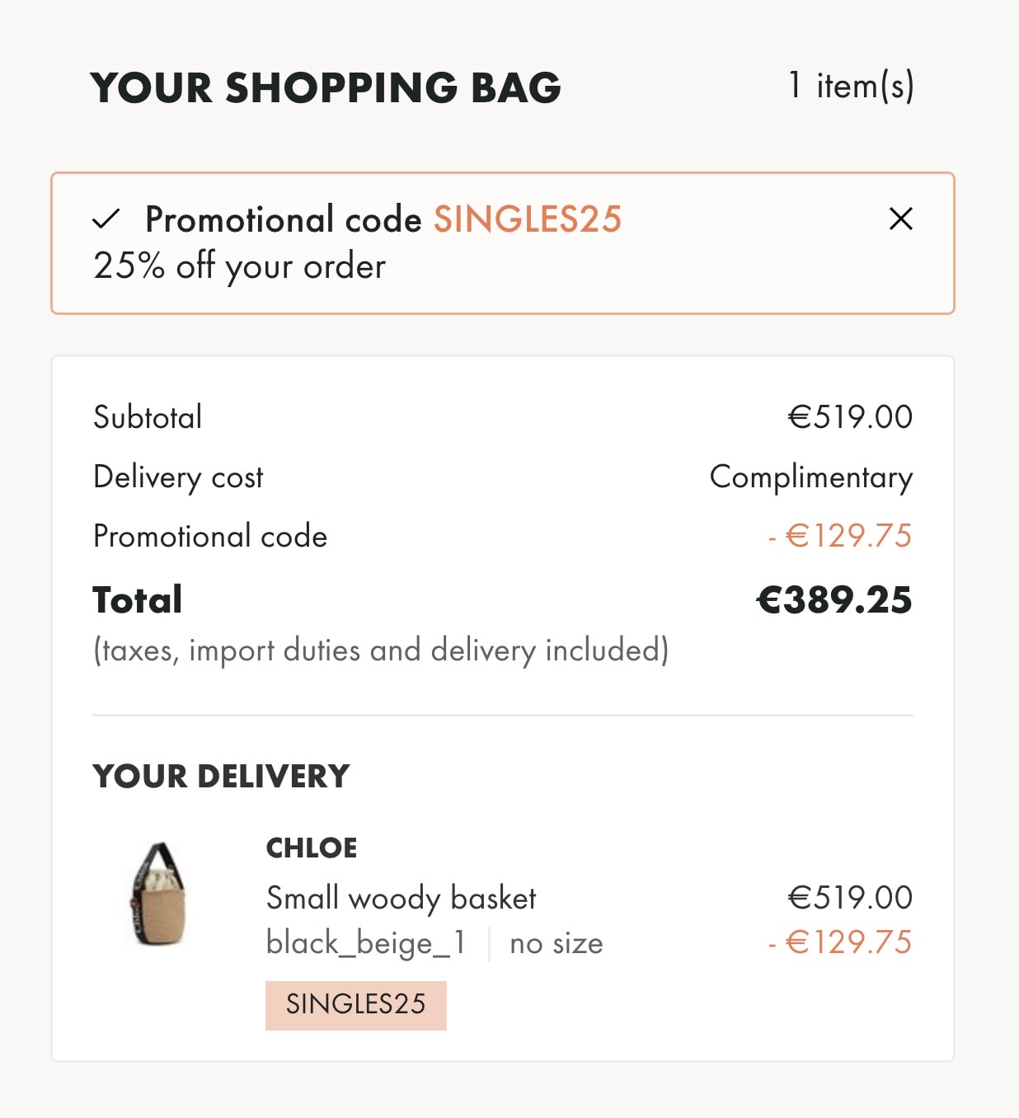
Task: Click the taxes and duties included note
Action: 381,651
